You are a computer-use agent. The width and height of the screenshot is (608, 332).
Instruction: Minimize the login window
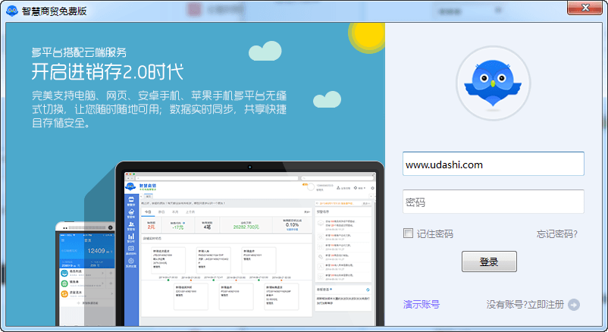pos(552,7)
